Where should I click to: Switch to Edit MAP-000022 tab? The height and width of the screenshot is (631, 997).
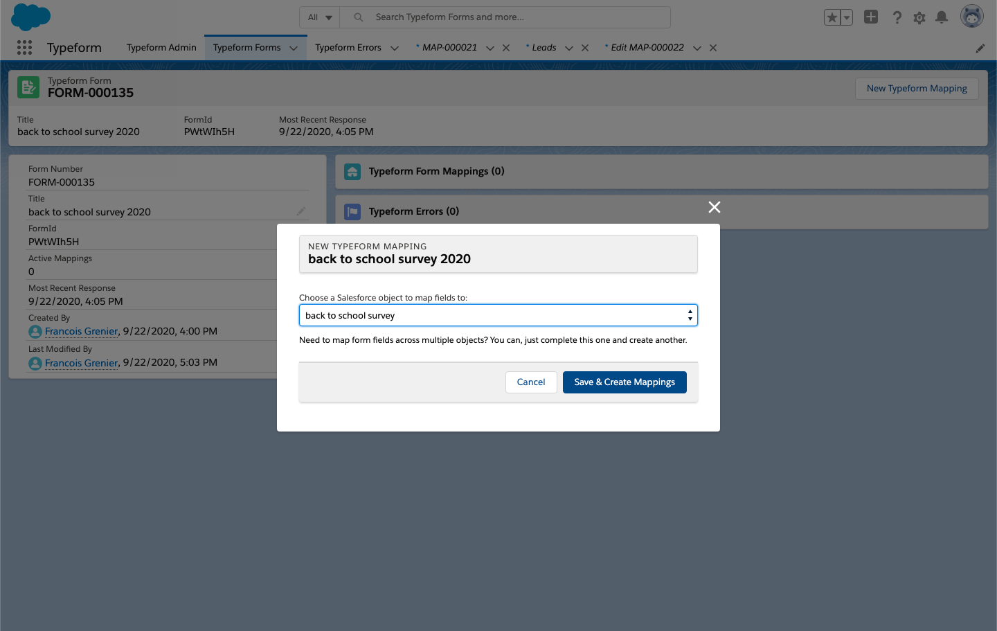647,47
